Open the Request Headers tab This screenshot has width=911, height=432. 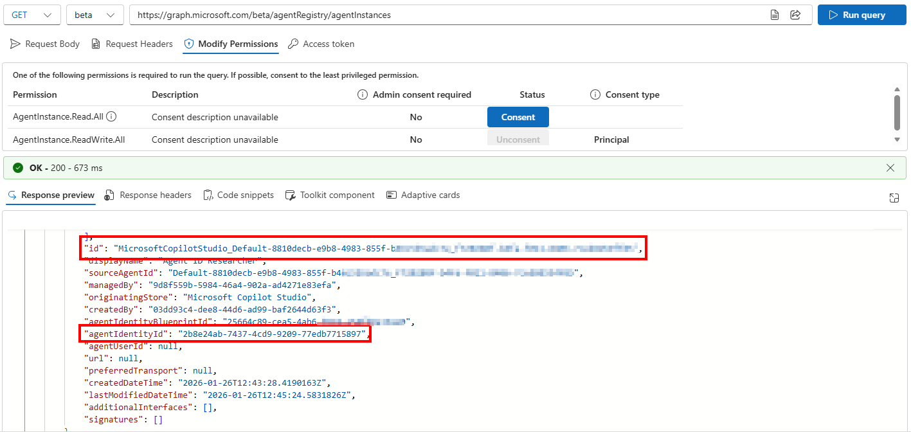[x=132, y=44]
